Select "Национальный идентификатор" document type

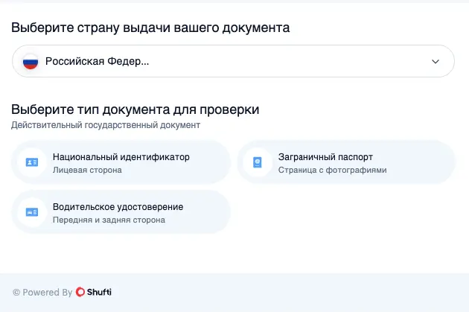coord(121,157)
